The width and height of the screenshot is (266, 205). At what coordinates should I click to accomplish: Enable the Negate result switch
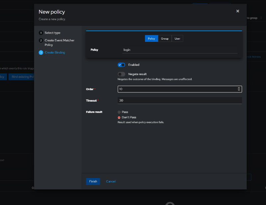121,74
